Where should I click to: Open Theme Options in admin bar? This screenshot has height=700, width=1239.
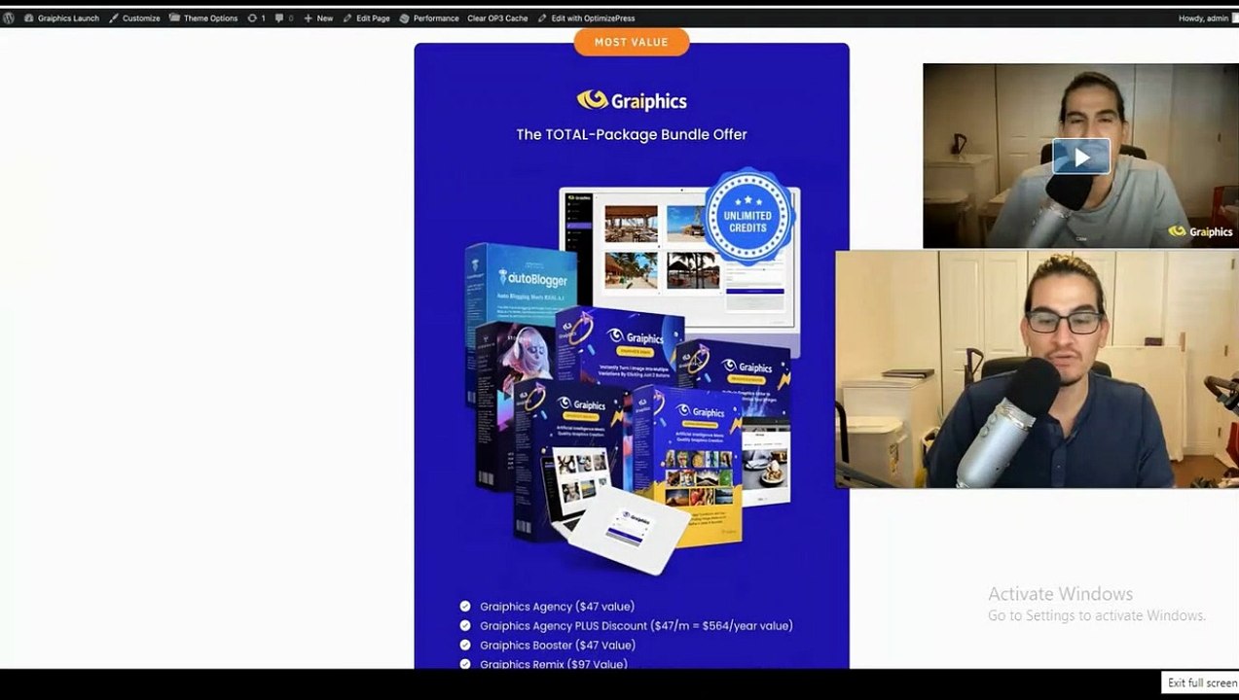203,18
